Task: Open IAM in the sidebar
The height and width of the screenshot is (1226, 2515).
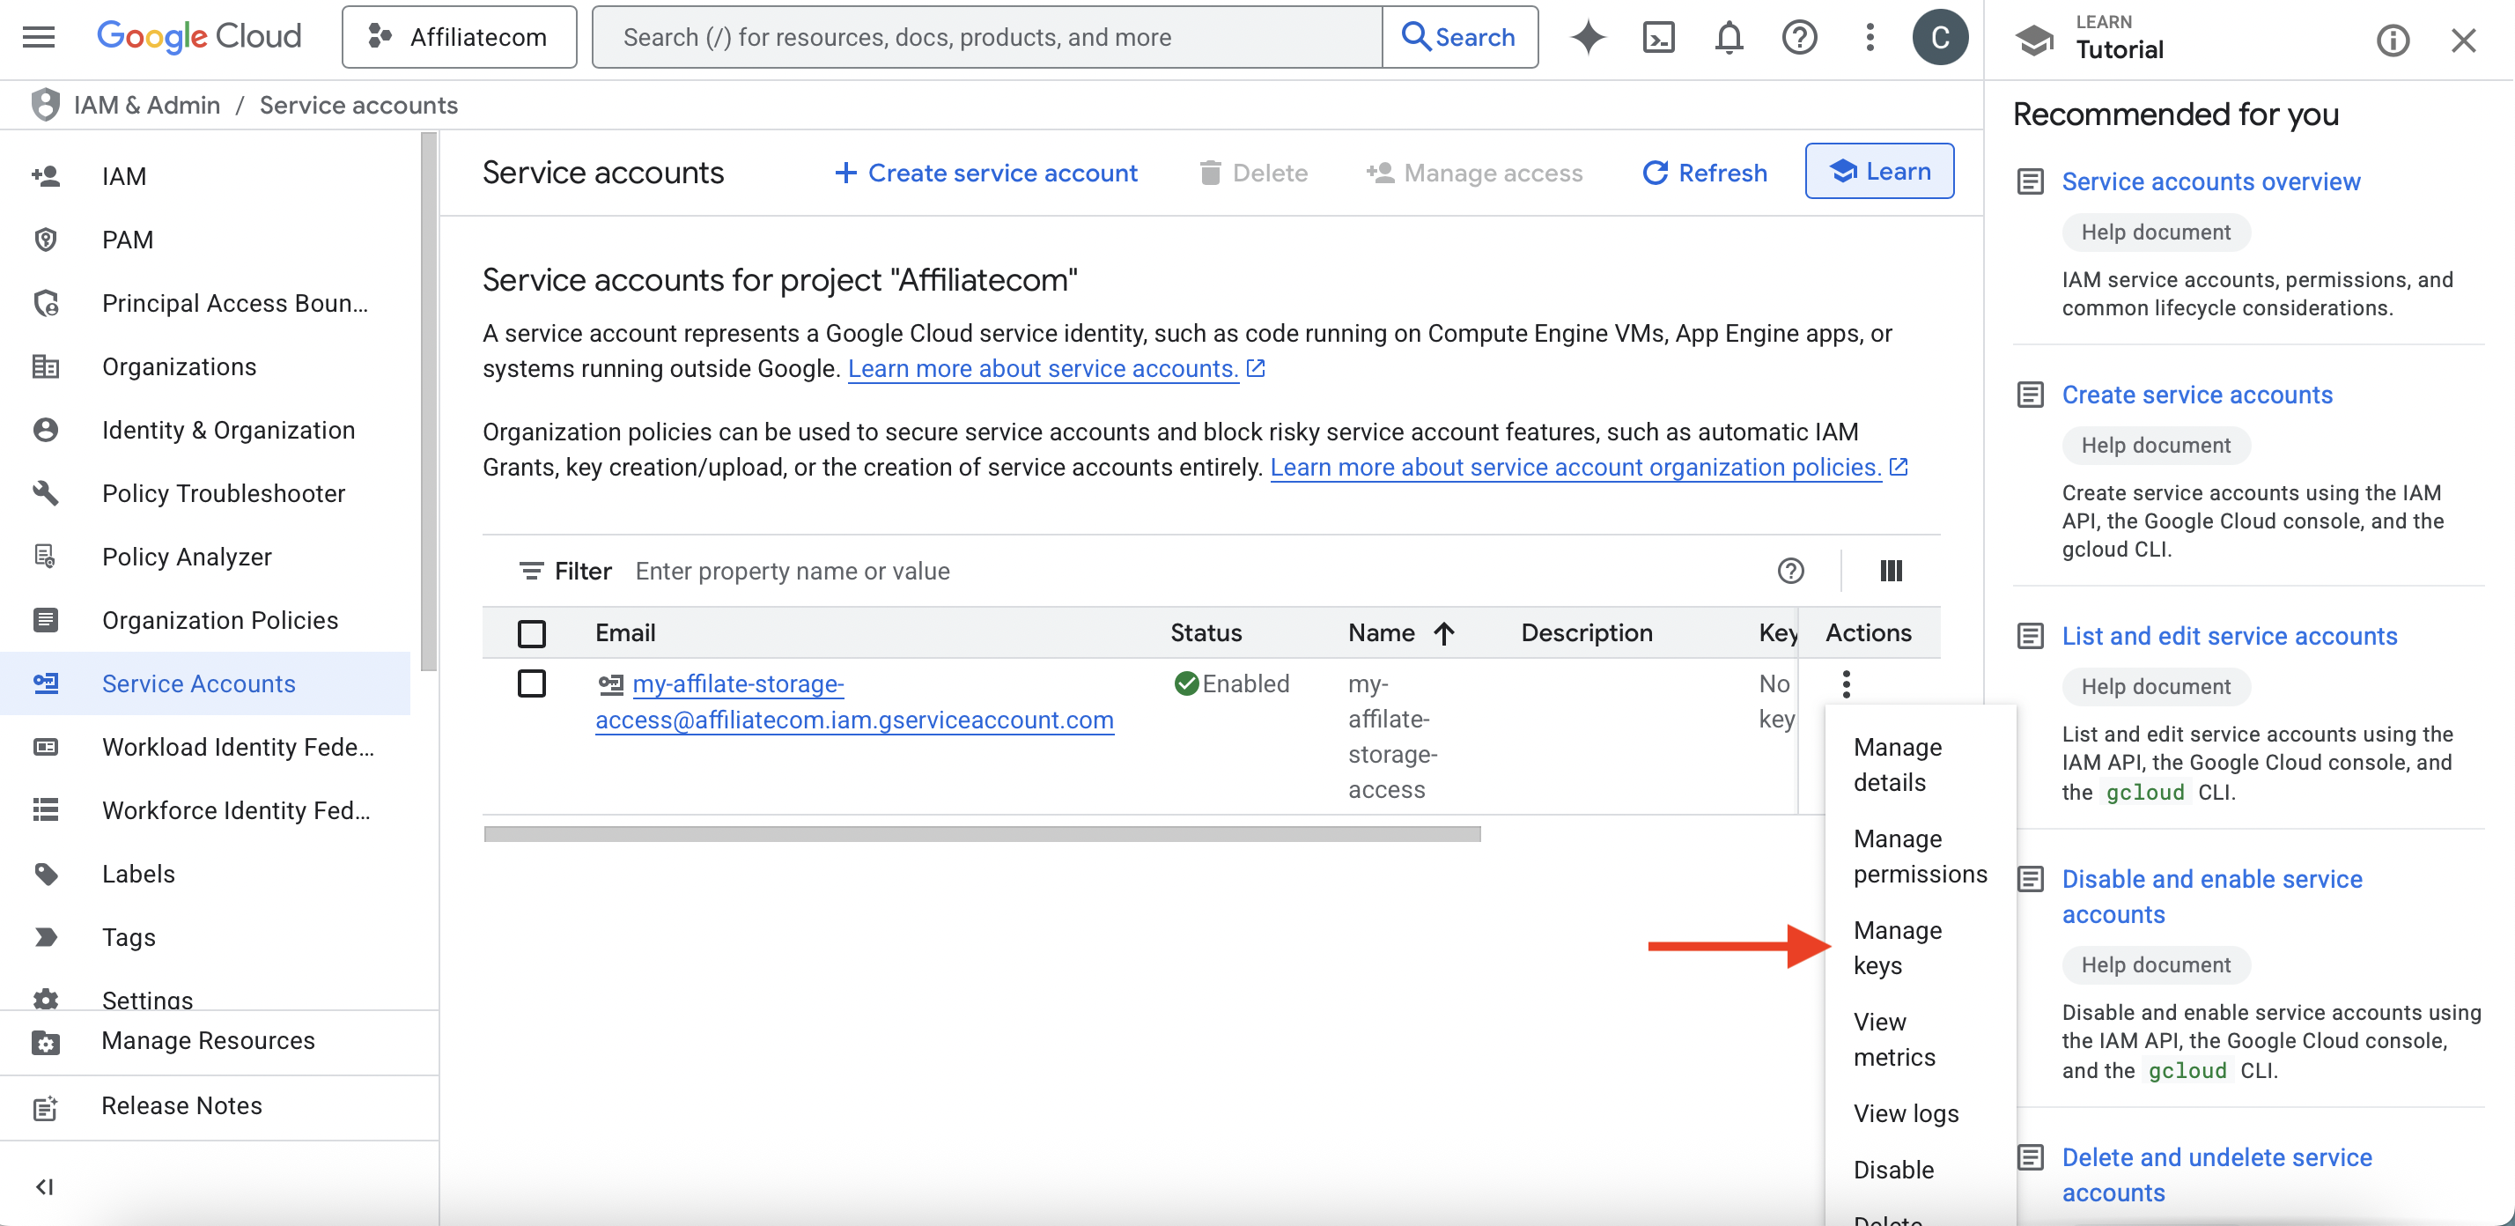Action: 205,175
